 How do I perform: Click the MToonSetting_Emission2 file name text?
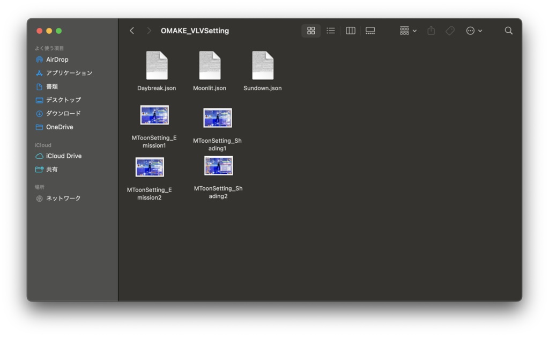149,194
